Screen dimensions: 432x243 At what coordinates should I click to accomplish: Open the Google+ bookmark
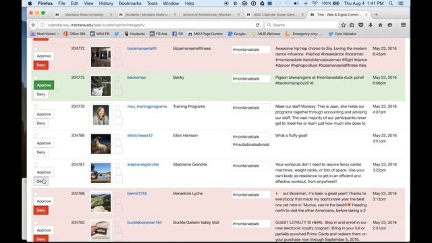237,34
